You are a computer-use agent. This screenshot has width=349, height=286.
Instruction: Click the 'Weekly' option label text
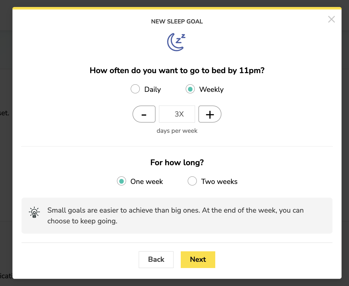pyautogui.click(x=211, y=89)
